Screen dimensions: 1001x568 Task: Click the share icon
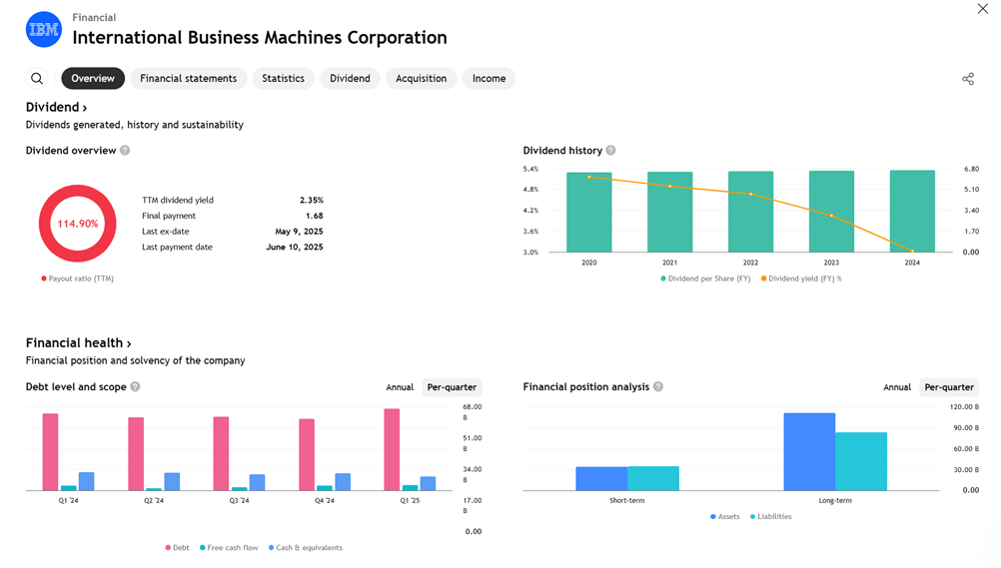click(x=968, y=79)
